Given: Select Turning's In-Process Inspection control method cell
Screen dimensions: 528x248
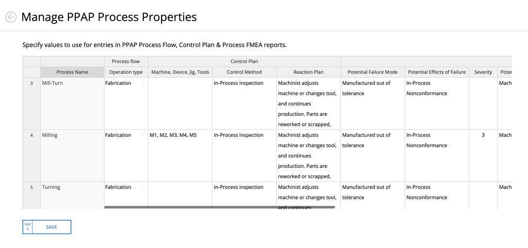Looking at the screenshot, I should pyautogui.click(x=244, y=187).
